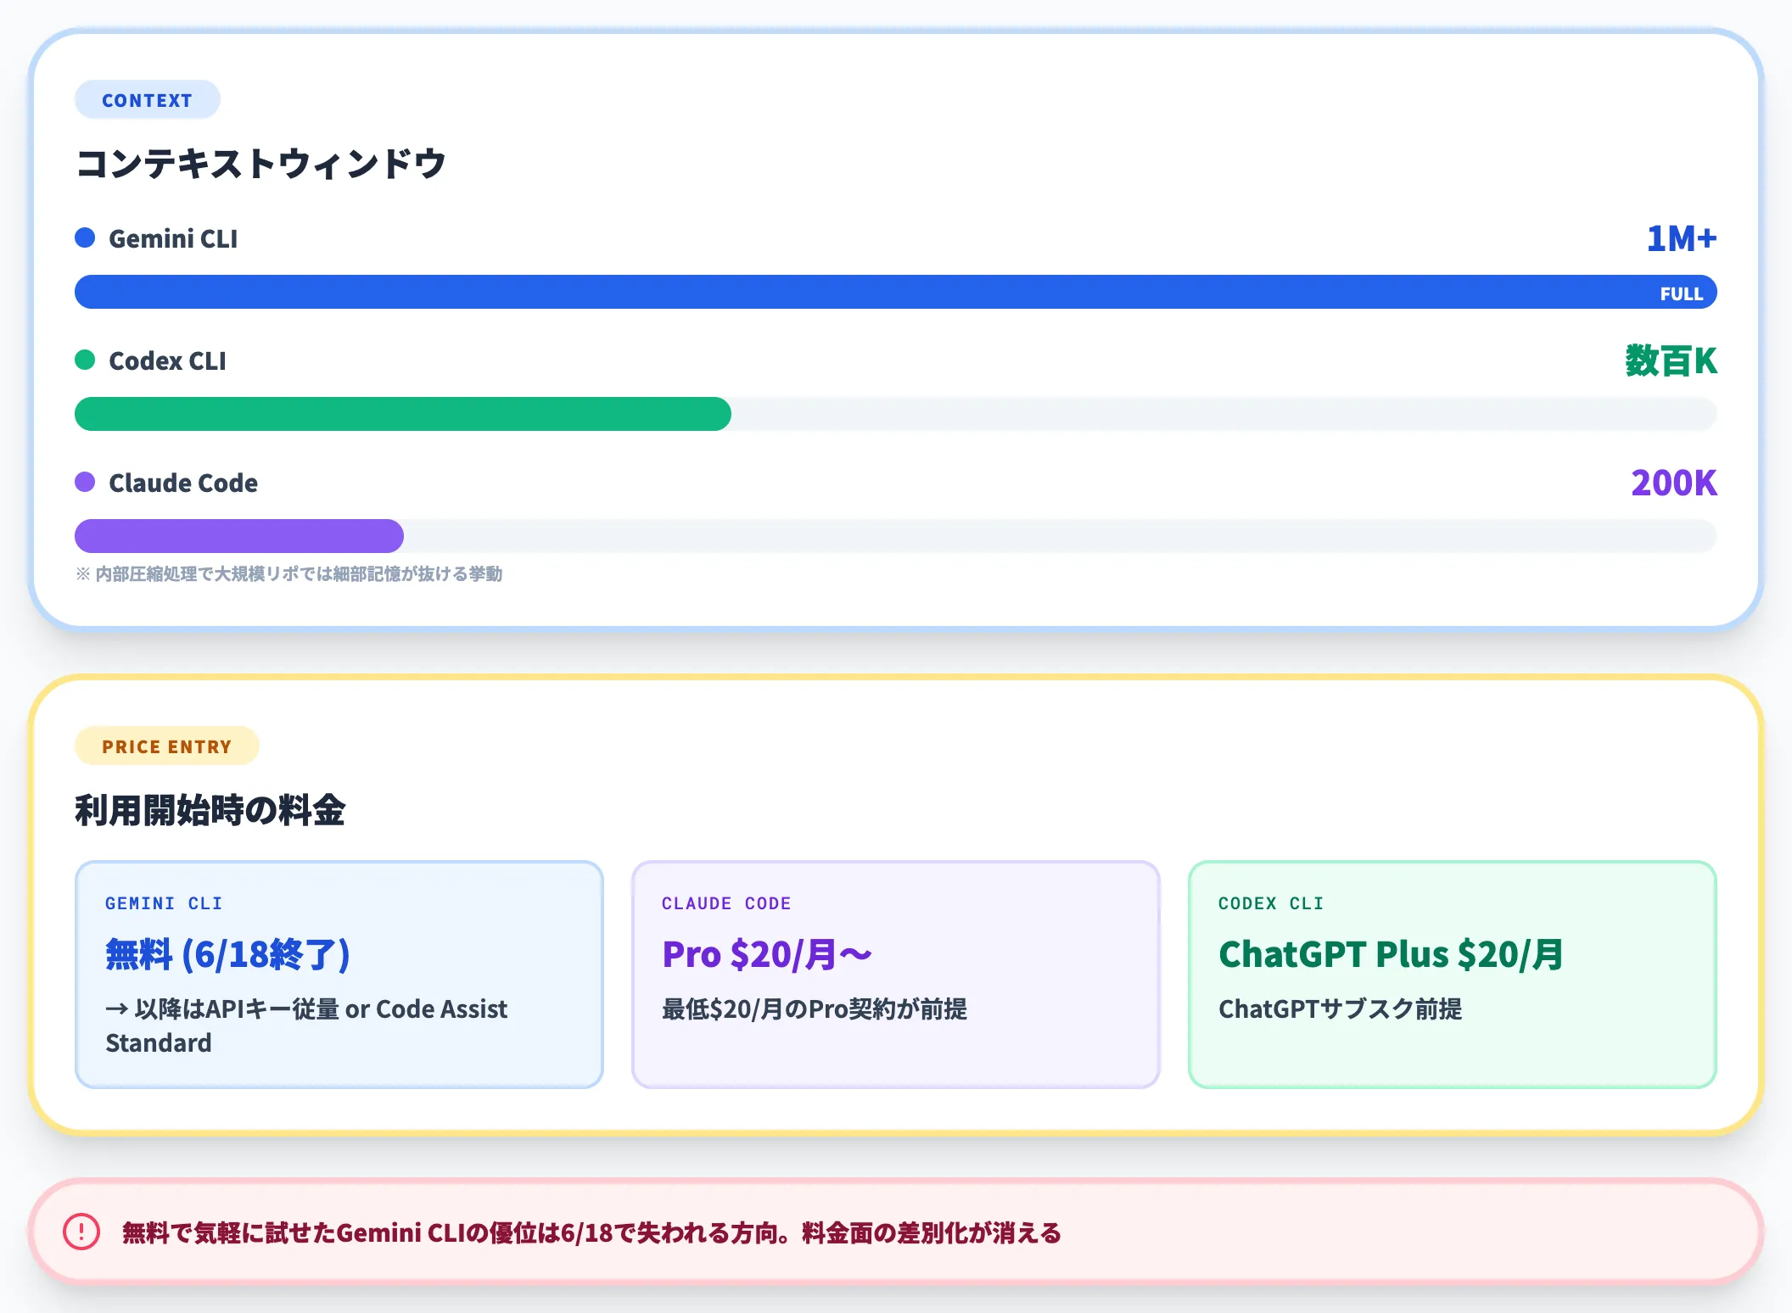Click the blue dot beside Gemini CLI

click(x=85, y=237)
